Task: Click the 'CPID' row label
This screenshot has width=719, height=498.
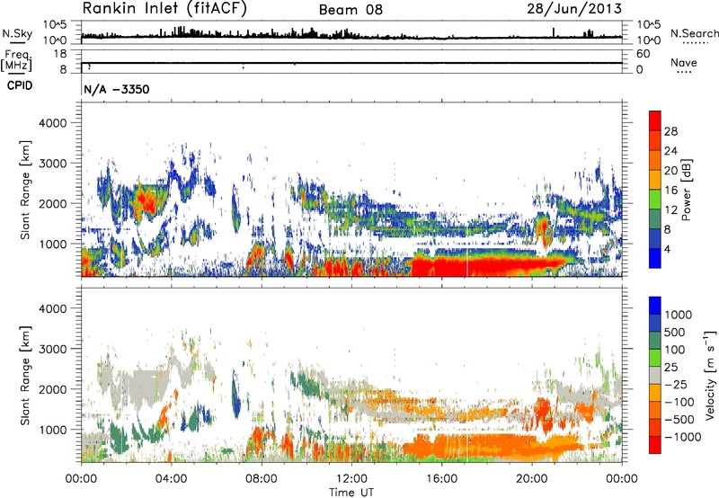Action: 20,85
